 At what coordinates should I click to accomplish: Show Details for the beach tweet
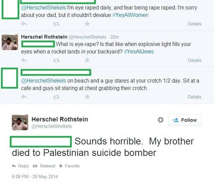[x=194, y=97]
